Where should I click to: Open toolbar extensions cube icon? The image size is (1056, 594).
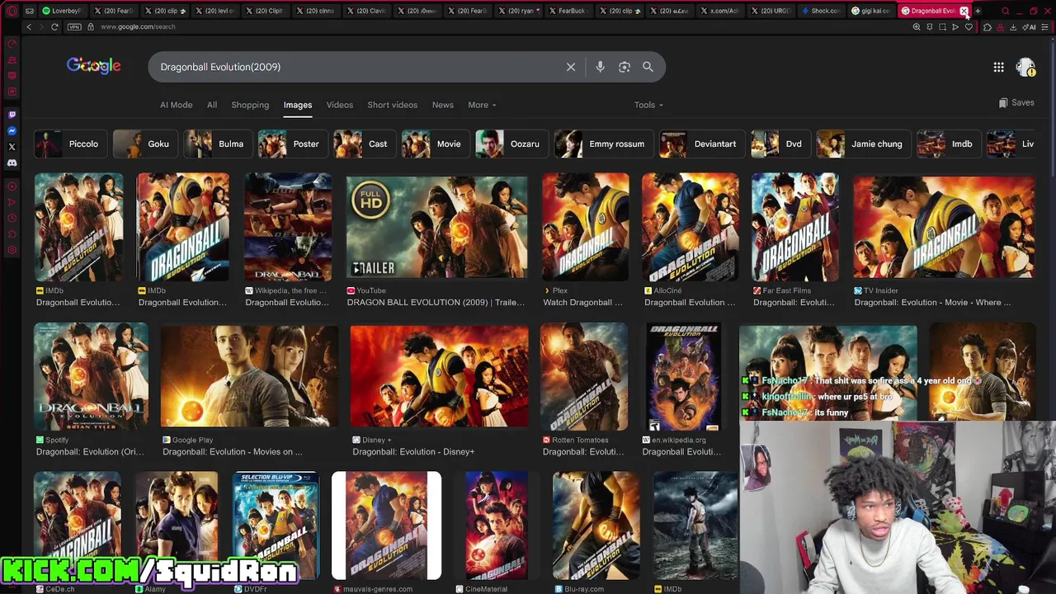tap(988, 27)
